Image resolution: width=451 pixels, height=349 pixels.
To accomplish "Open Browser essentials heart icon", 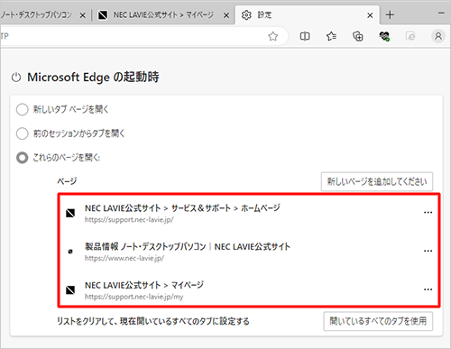I will tap(384, 36).
